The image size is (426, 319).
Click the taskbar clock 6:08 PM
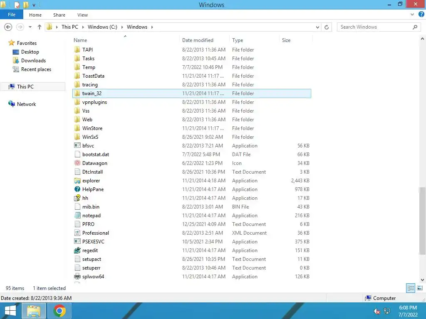tap(408, 308)
